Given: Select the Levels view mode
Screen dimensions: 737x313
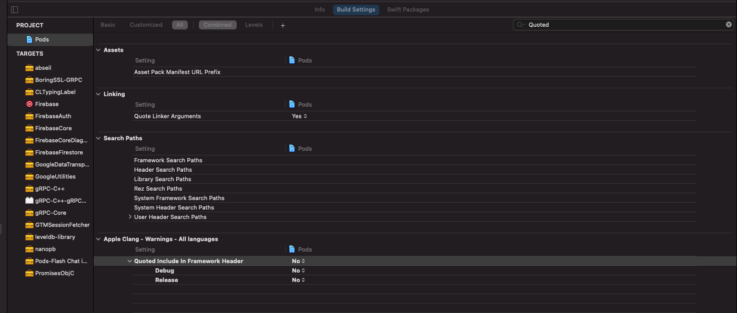Looking at the screenshot, I should pos(254,25).
